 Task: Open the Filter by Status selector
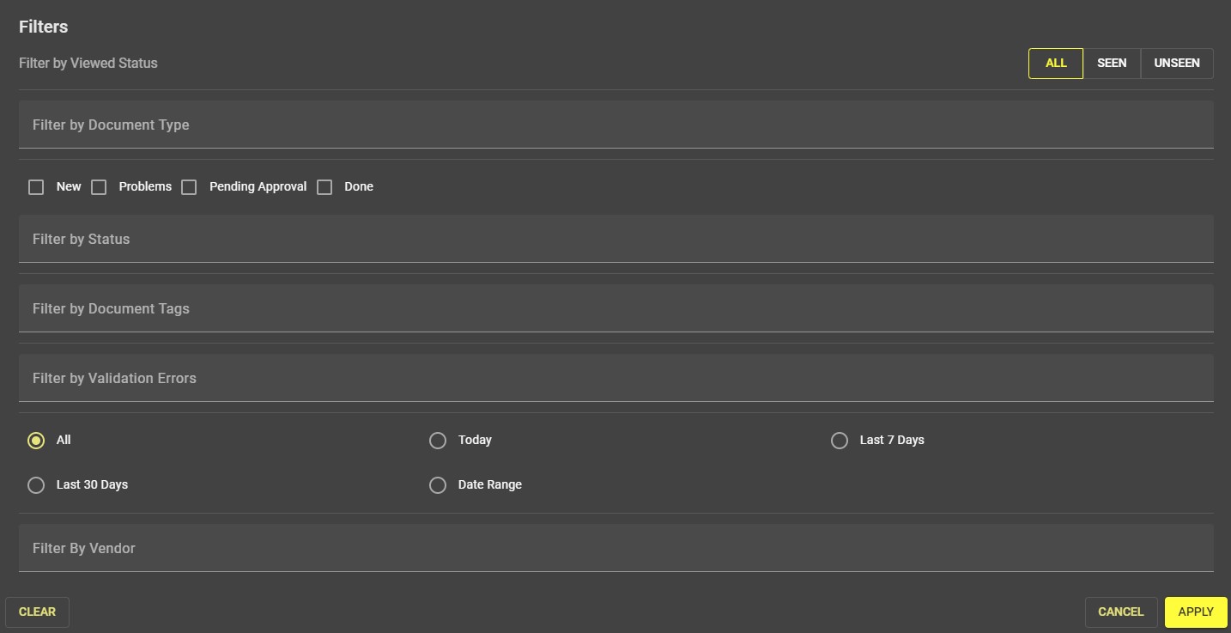click(x=615, y=239)
